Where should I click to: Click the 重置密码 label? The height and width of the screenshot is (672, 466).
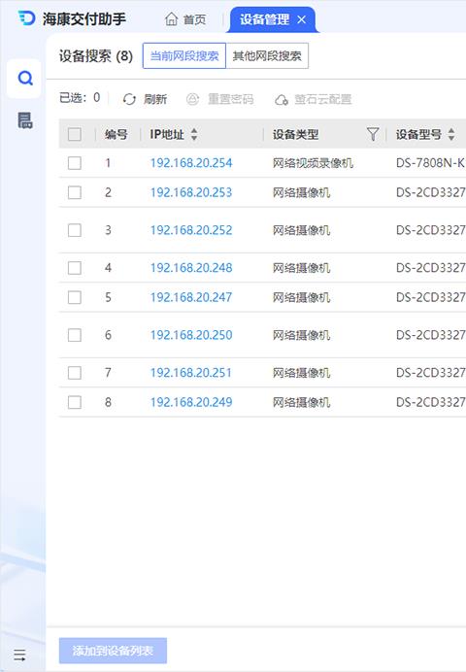(230, 99)
